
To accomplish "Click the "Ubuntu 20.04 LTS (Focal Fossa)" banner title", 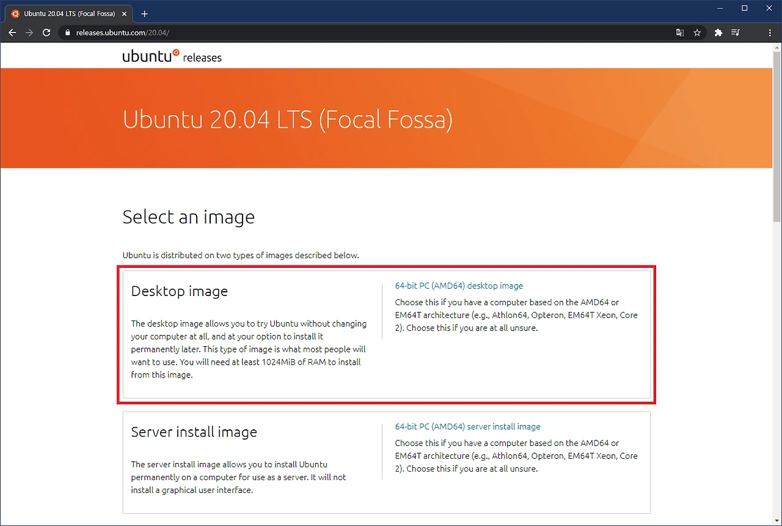I will click(x=288, y=119).
